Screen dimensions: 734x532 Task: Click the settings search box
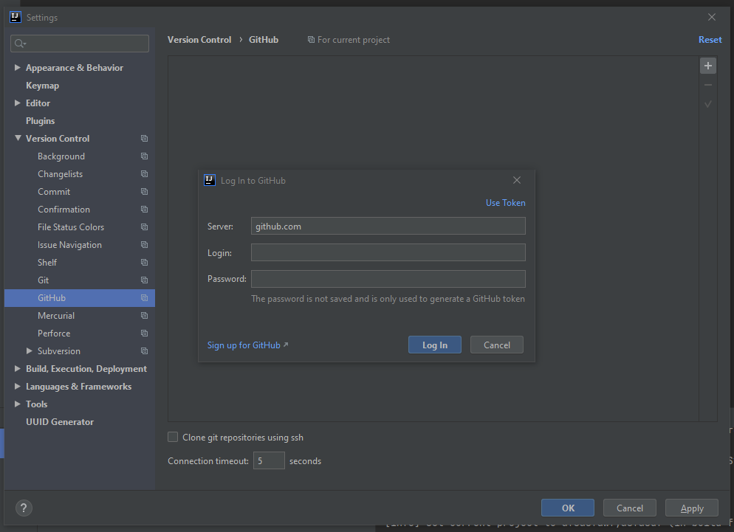(x=80, y=44)
